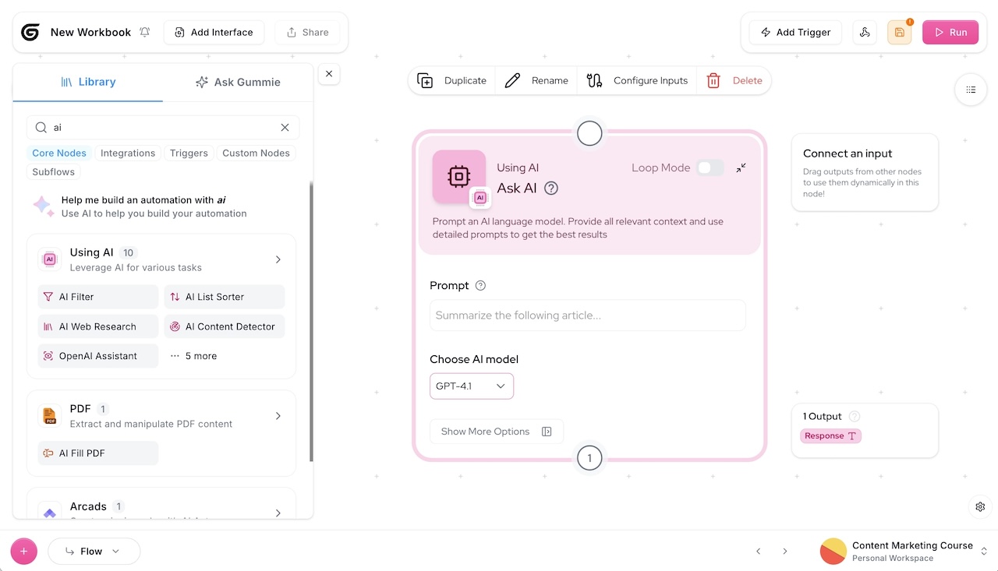Click the pink plus add button

coord(23,551)
